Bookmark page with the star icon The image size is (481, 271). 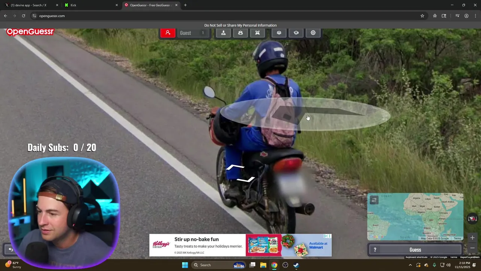pos(422,16)
